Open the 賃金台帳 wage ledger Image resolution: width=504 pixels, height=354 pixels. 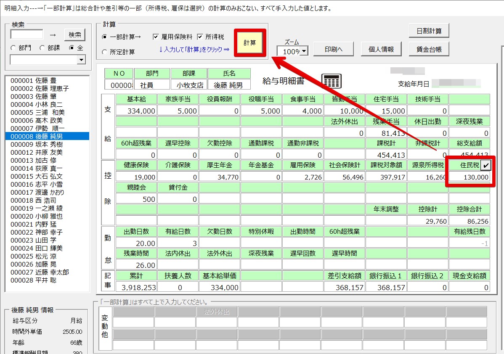pyautogui.click(x=429, y=49)
